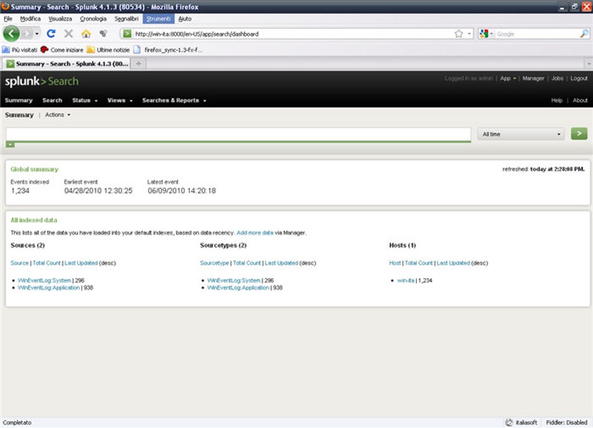Click the stop loading icon

click(x=68, y=33)
